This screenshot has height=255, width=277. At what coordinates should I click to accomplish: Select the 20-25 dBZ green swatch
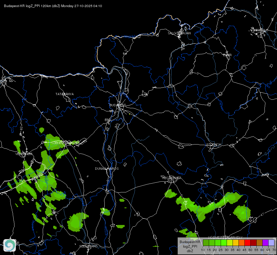tap(218, 243)
